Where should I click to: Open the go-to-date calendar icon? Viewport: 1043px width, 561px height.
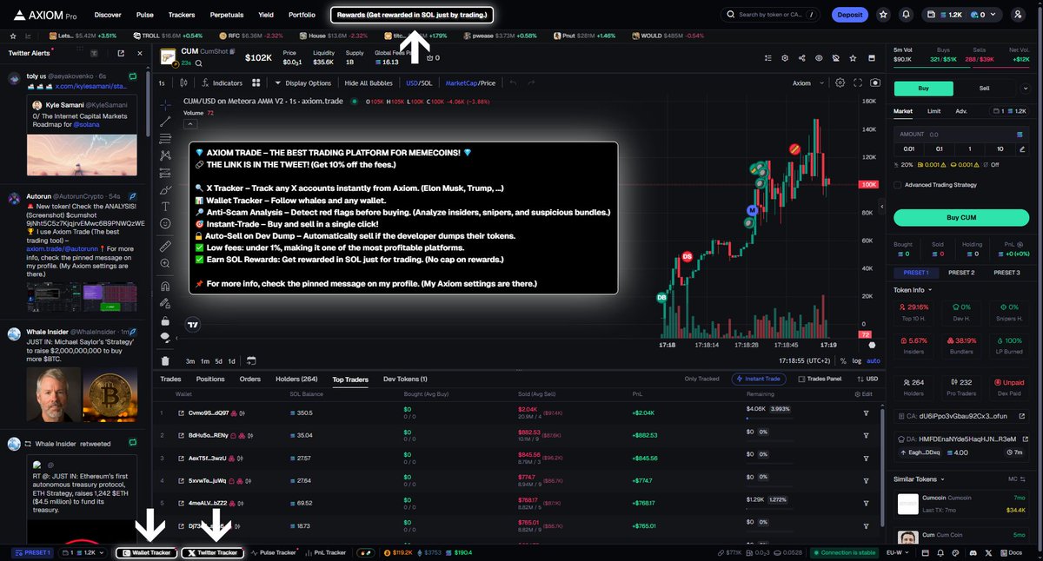251,360
